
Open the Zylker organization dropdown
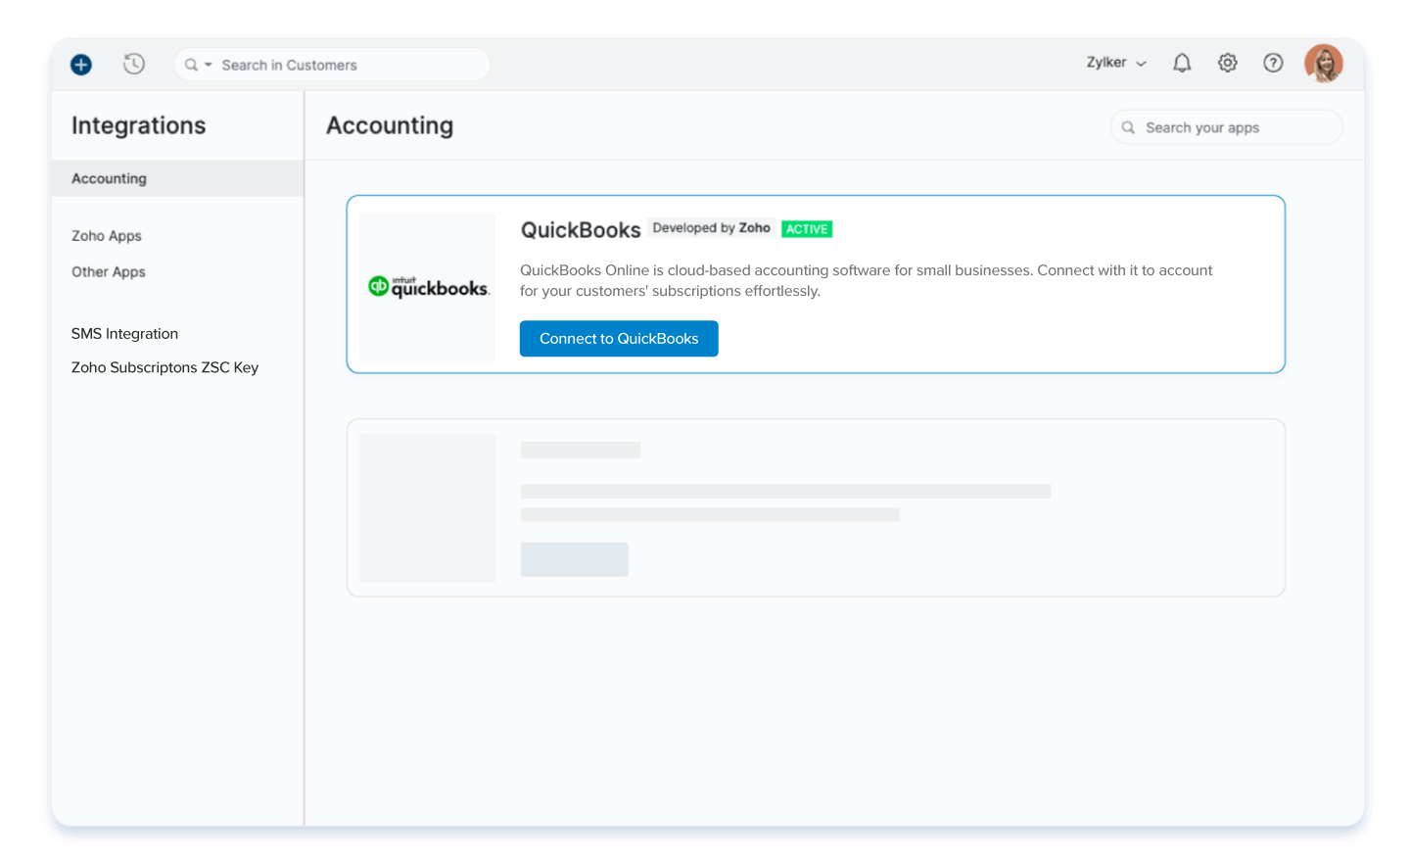coord(1114,62)
